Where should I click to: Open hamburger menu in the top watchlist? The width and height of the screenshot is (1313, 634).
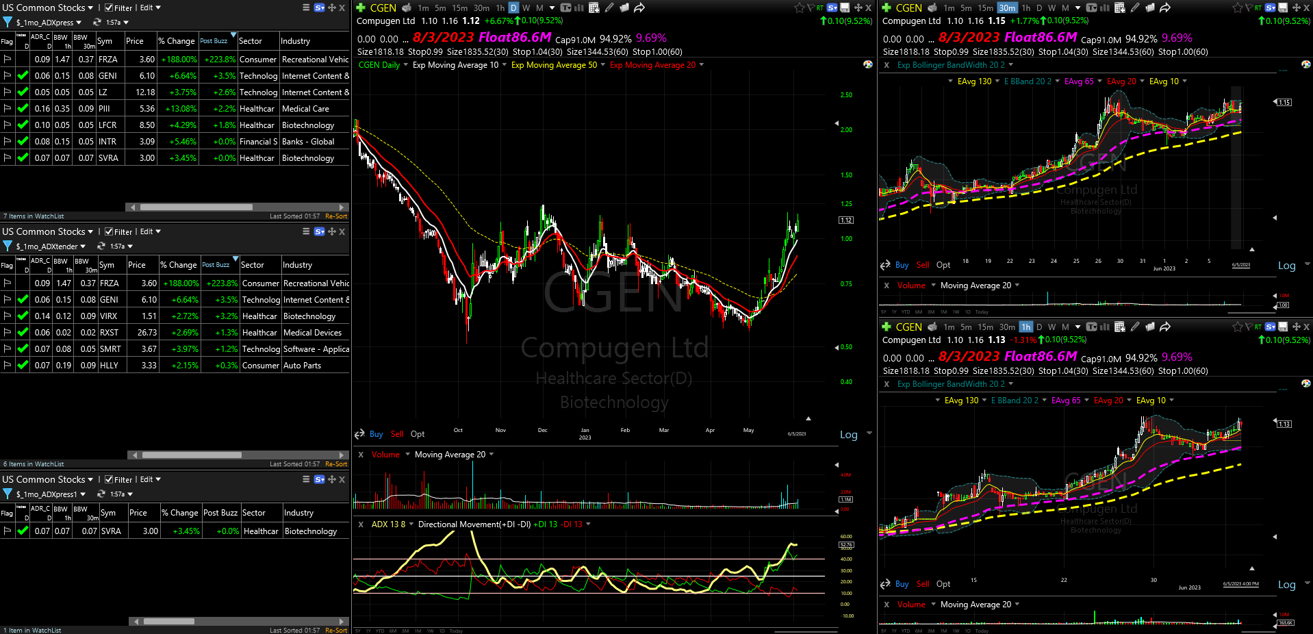[306, 8]
